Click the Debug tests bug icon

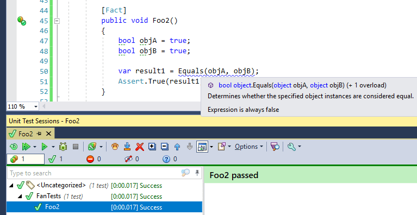pos(63,147)
